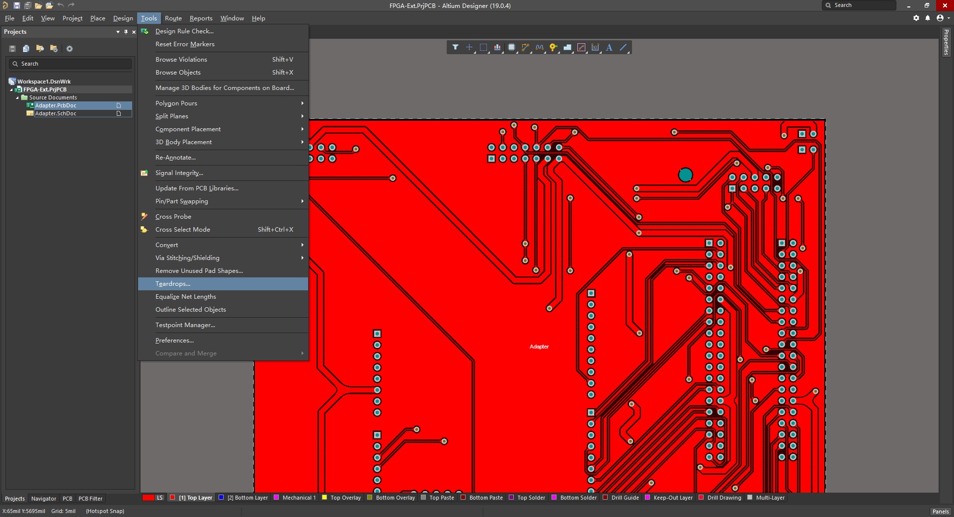Collapse the Source Documents folder
The height and width of the screenshot is (517, 954).
(17, 98)
